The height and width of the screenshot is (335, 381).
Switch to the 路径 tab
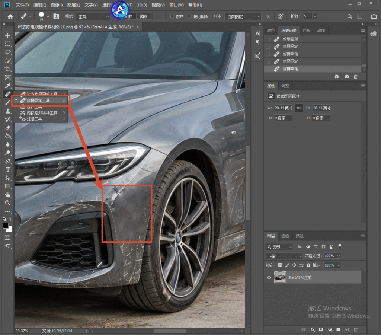pos(300,236)
